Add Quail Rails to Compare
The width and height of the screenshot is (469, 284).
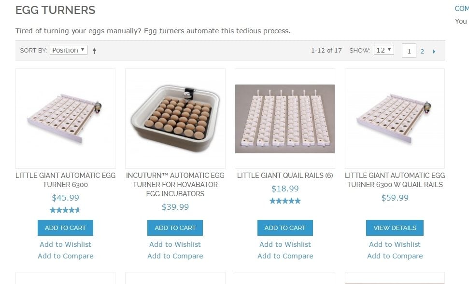tap(285, 256)
